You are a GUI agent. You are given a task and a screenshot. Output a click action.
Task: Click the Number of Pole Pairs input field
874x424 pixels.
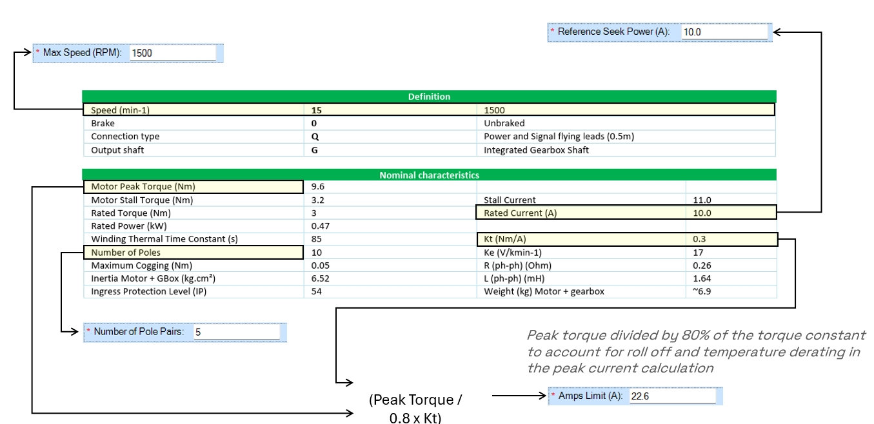(237, 332)
